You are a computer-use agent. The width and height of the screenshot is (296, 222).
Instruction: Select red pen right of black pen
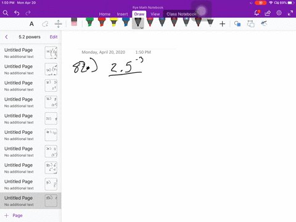[150, 22]
